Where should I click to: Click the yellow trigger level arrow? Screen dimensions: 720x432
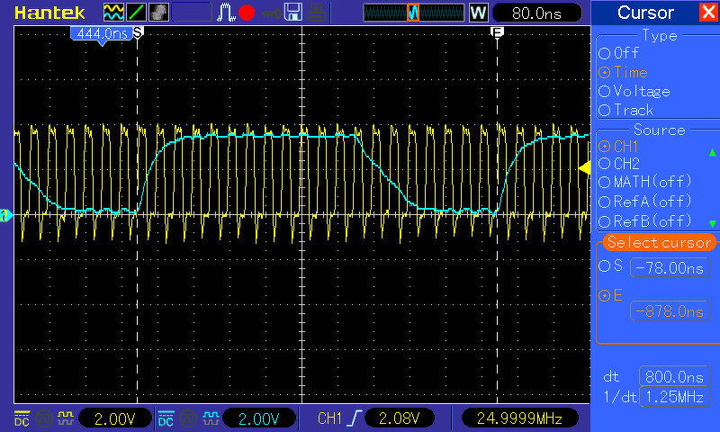tap(584, 167)
